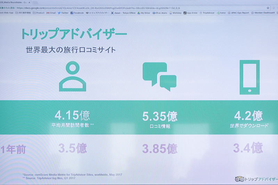
Task: Open the Web App bookmark
Action: (x=7, y=13)
